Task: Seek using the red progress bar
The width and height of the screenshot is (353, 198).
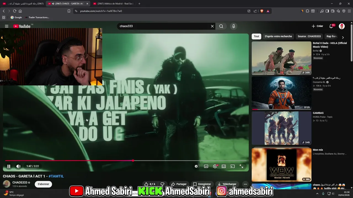Action: point(126,161)
